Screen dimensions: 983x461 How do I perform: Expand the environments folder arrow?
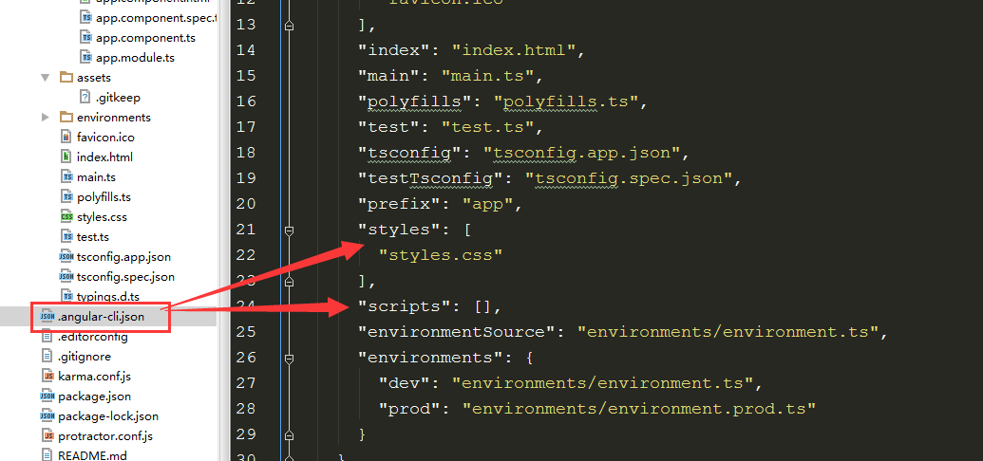46,117
